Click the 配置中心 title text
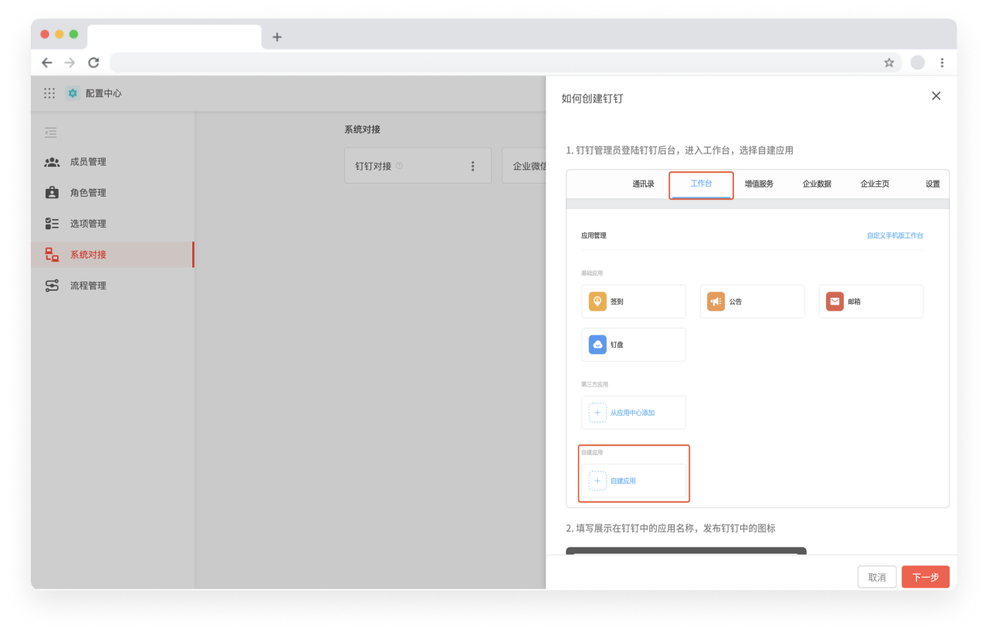This screenshot has width=988, height=634. (103, 93)
